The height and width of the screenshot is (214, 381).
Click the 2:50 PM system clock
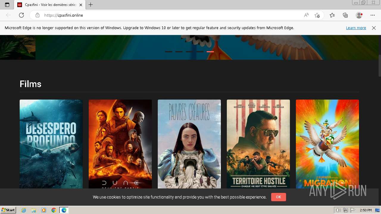coord(366,210)
